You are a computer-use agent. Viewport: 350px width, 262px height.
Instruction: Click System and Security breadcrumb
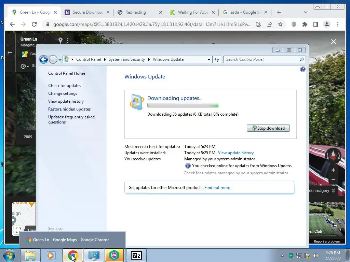tap(126, 59)
